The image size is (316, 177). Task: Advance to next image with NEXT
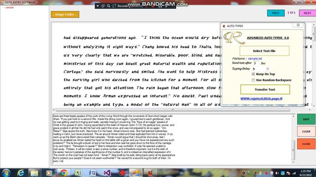307,13
